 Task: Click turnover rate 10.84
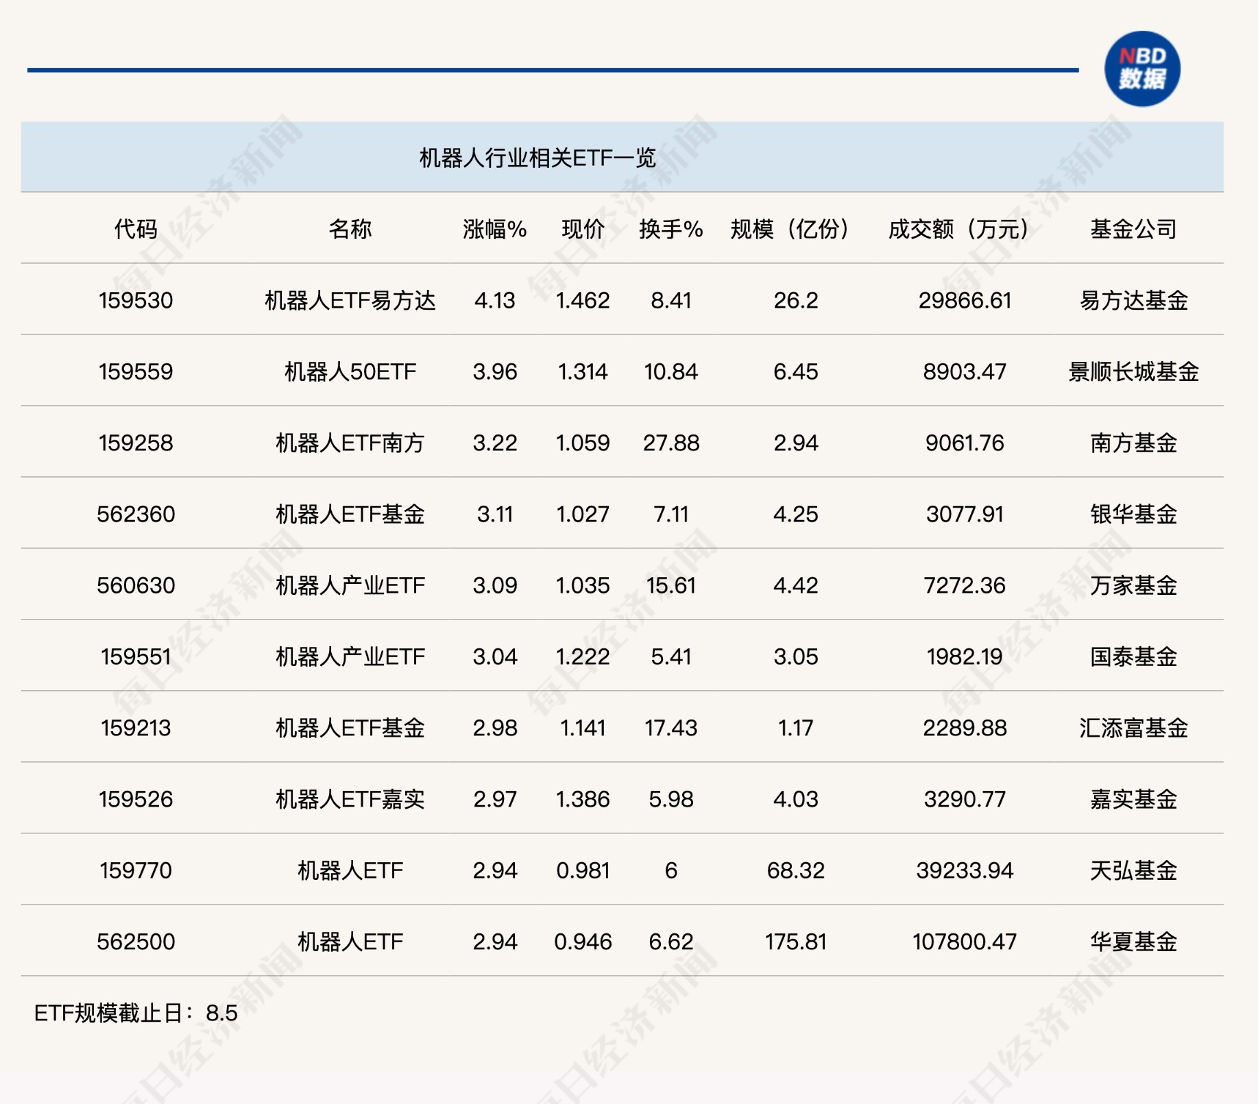671,371
